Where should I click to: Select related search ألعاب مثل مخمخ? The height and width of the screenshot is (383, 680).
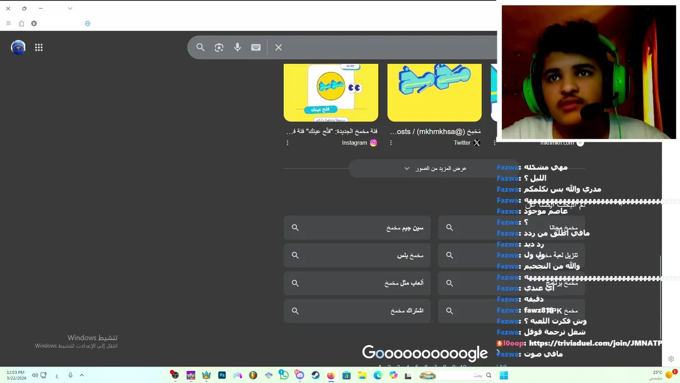click(x=357, y=283)
